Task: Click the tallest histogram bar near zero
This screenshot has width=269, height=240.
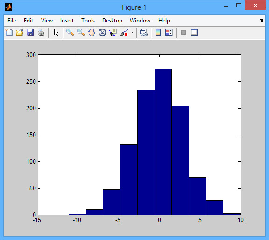Action: pyautogui.click(x=163, y=142)
